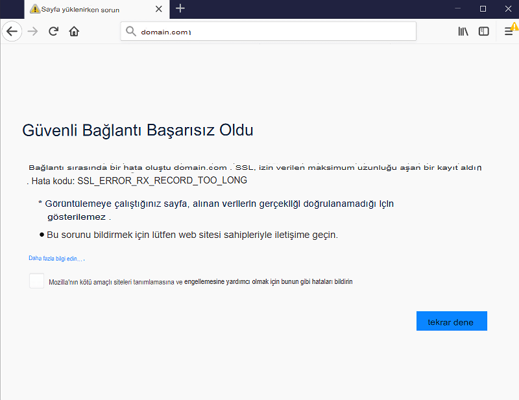Open the Library (bookmarks and history)

[x=463, y=30]
